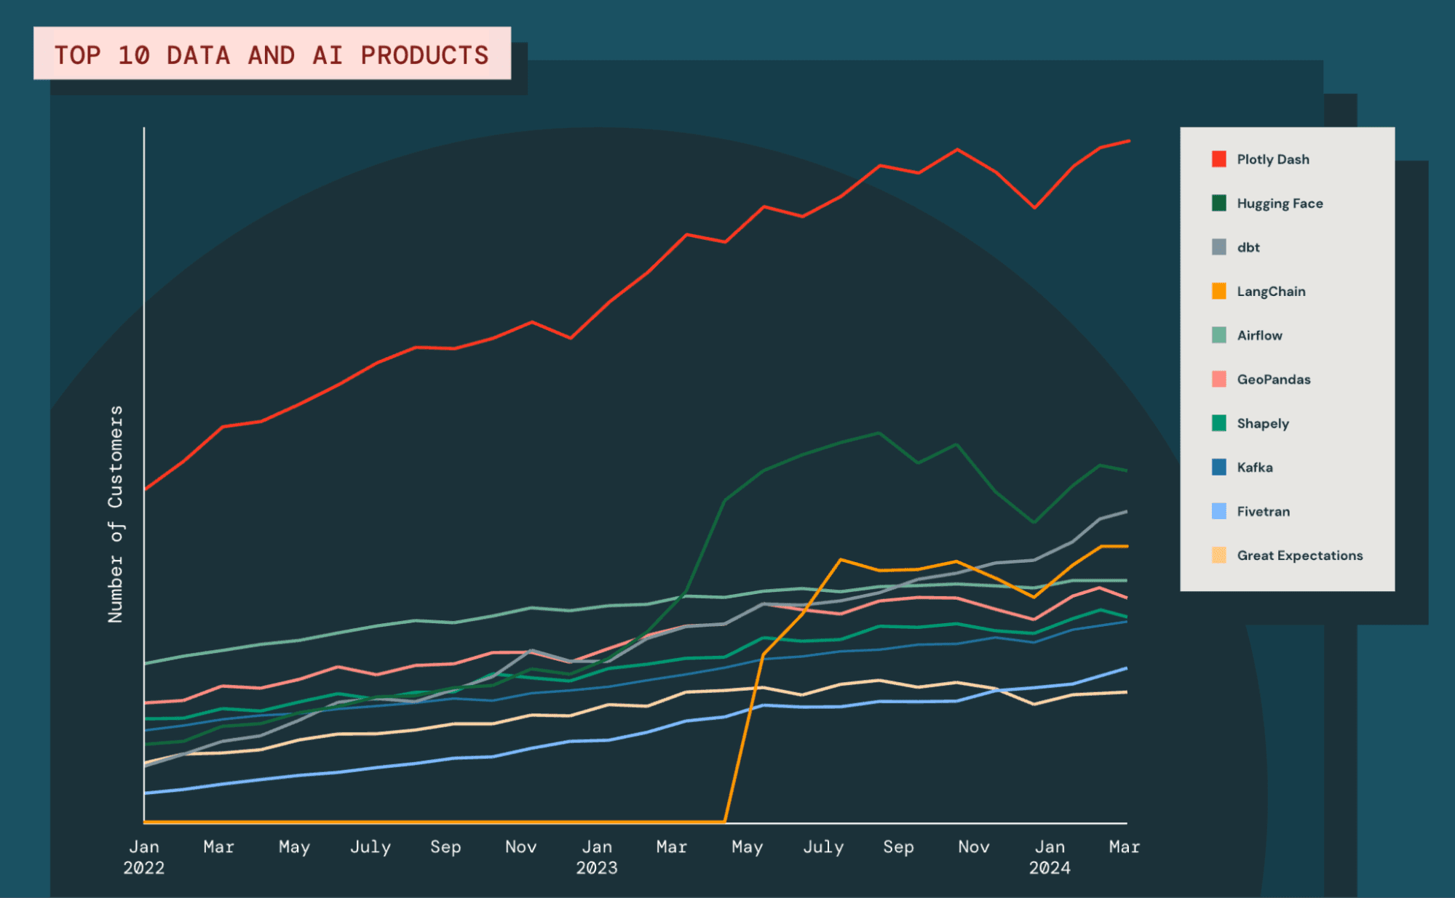Click the Fivetran light blue legend swatch
This screenshot has width=1455, height=898.
pyautogui.click(x=1218, y=511)
